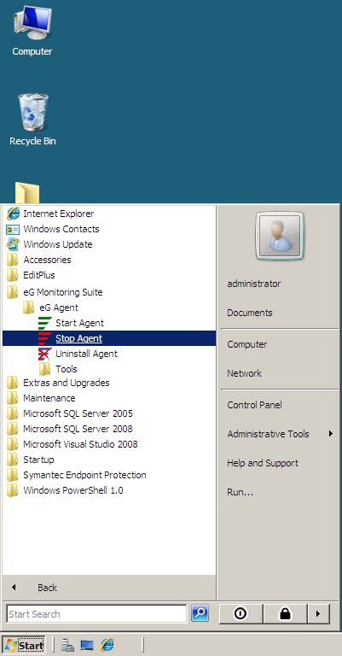The image size is (342, 656).
Task: Expand the Microsoft Visual Studio 2008 label
Action: (80, 444)
